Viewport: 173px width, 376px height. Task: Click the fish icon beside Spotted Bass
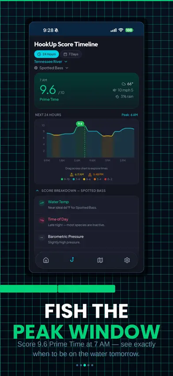(36, 68)
